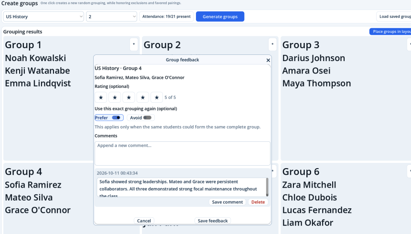
Task: Click the fourth rating star
Action: pos(142,97)
